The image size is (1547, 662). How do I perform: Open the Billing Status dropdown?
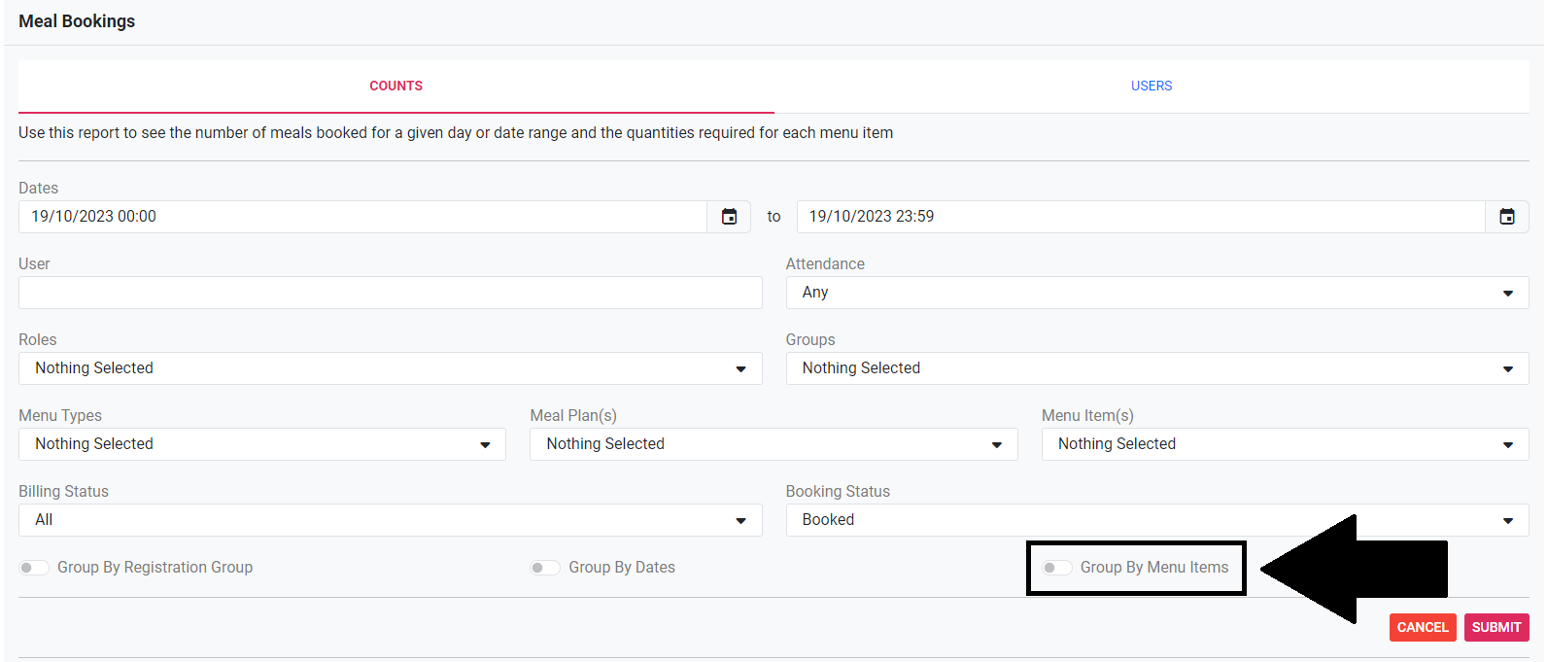tap(390, 520)
